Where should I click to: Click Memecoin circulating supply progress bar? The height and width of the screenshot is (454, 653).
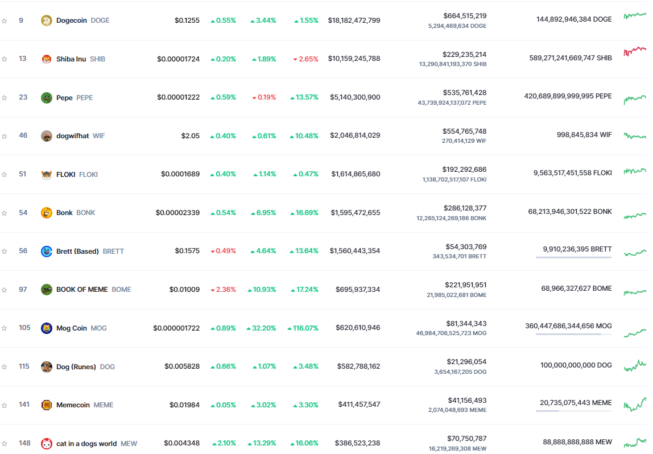573,411
